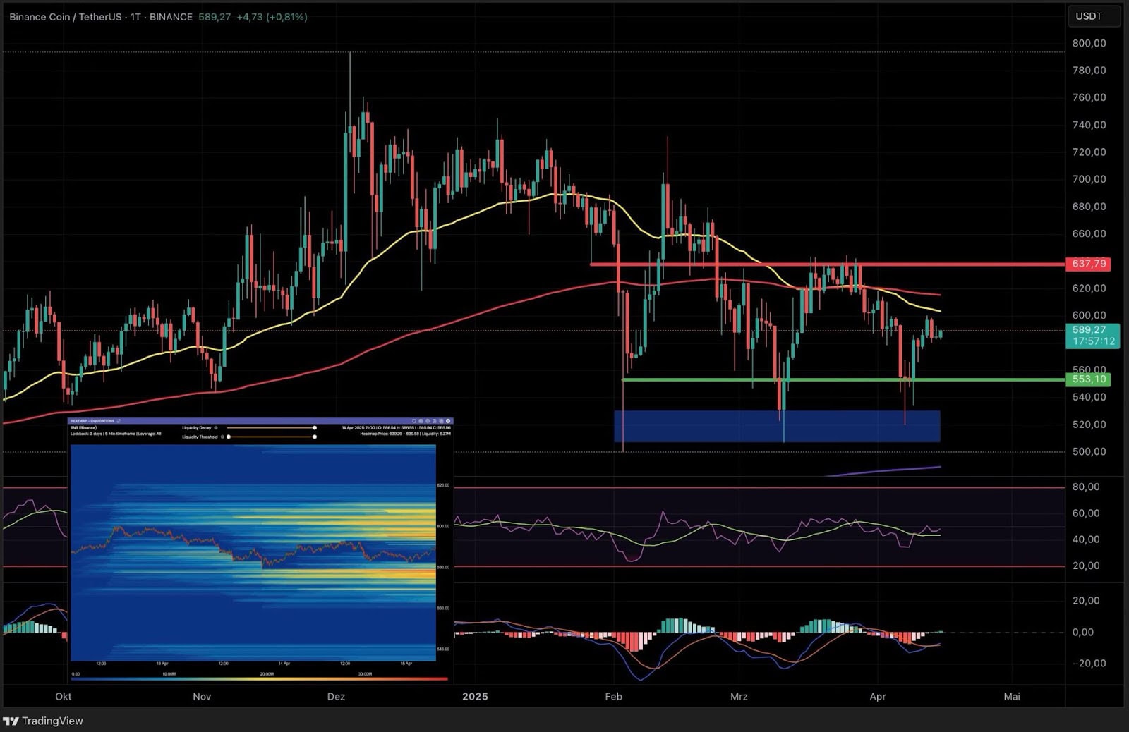
Task: Click the 14 Apr 2025 21:00 OHLC readout
Action: click(x=396, y=427)
